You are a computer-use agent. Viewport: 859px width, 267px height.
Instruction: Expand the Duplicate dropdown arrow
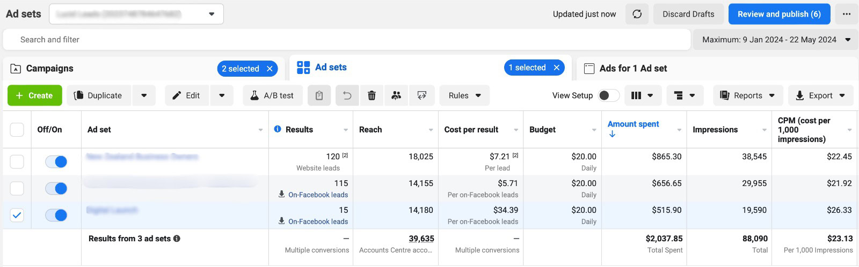click(x=144, y=95)
